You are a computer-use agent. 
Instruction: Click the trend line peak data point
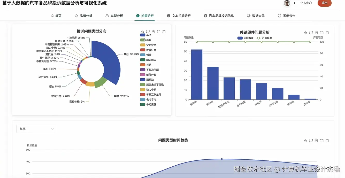(x=222, y=159)
